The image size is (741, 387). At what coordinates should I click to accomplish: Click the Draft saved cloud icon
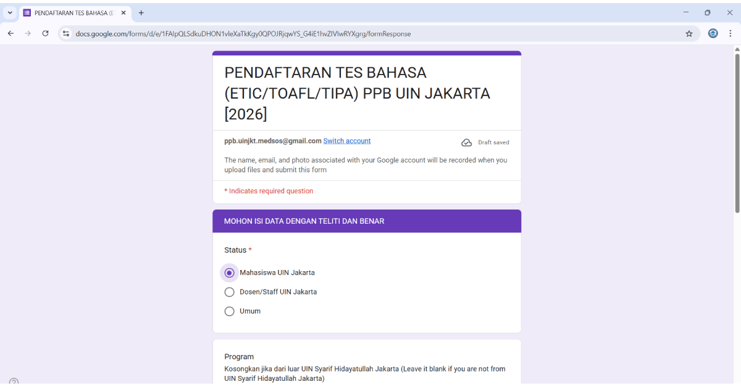tap(467, 142)
